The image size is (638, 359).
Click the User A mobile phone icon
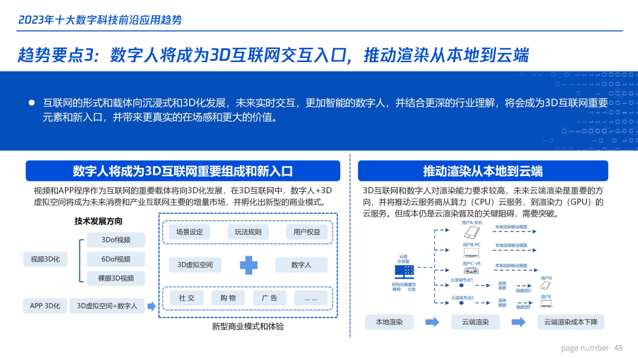click(x=471, y=232)
